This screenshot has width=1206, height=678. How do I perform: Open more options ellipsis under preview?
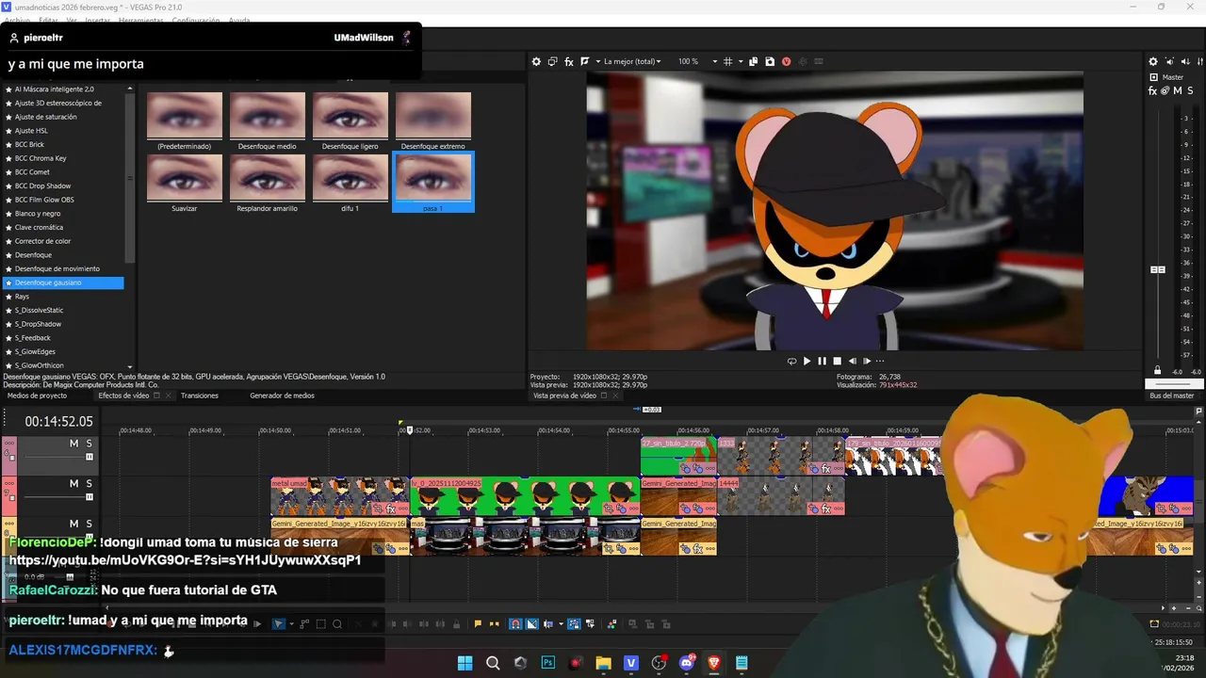(x=881, y=361)
